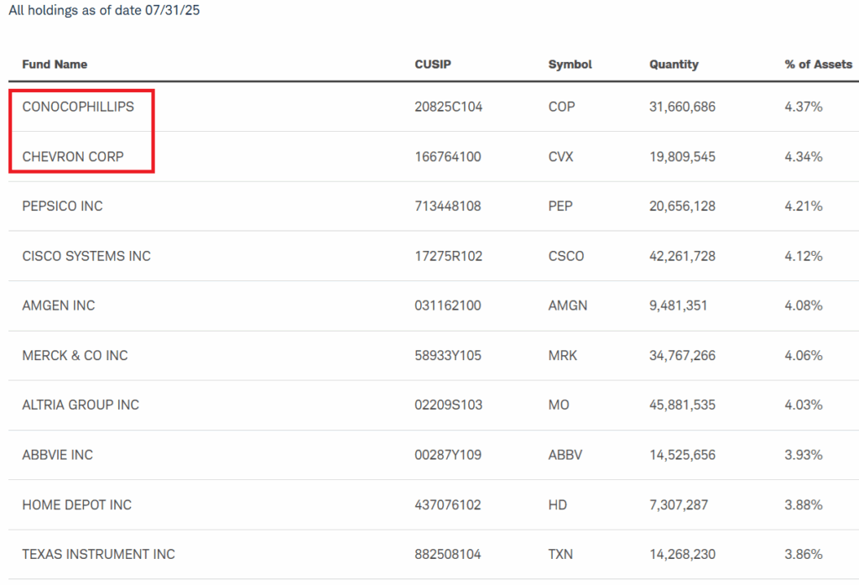Click the 3.88% assets value
This screenshot has width=859, height=585.
tap(804, 504)
